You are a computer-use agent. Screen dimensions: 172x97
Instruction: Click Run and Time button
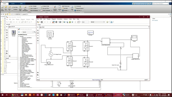click(x=45, y=8)
